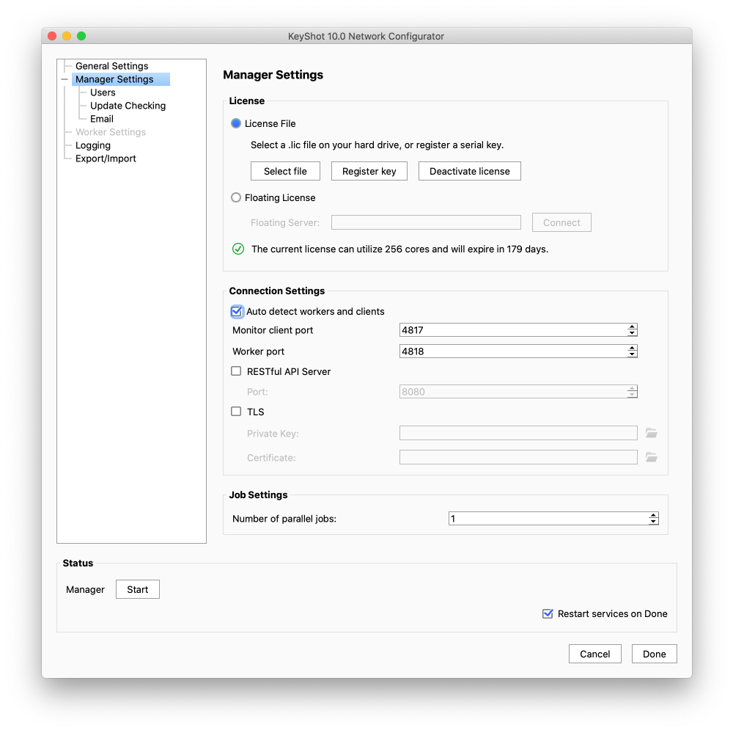Uncheck Restart services on Done
Screen dimensions: 733x733
pos(548,613)
